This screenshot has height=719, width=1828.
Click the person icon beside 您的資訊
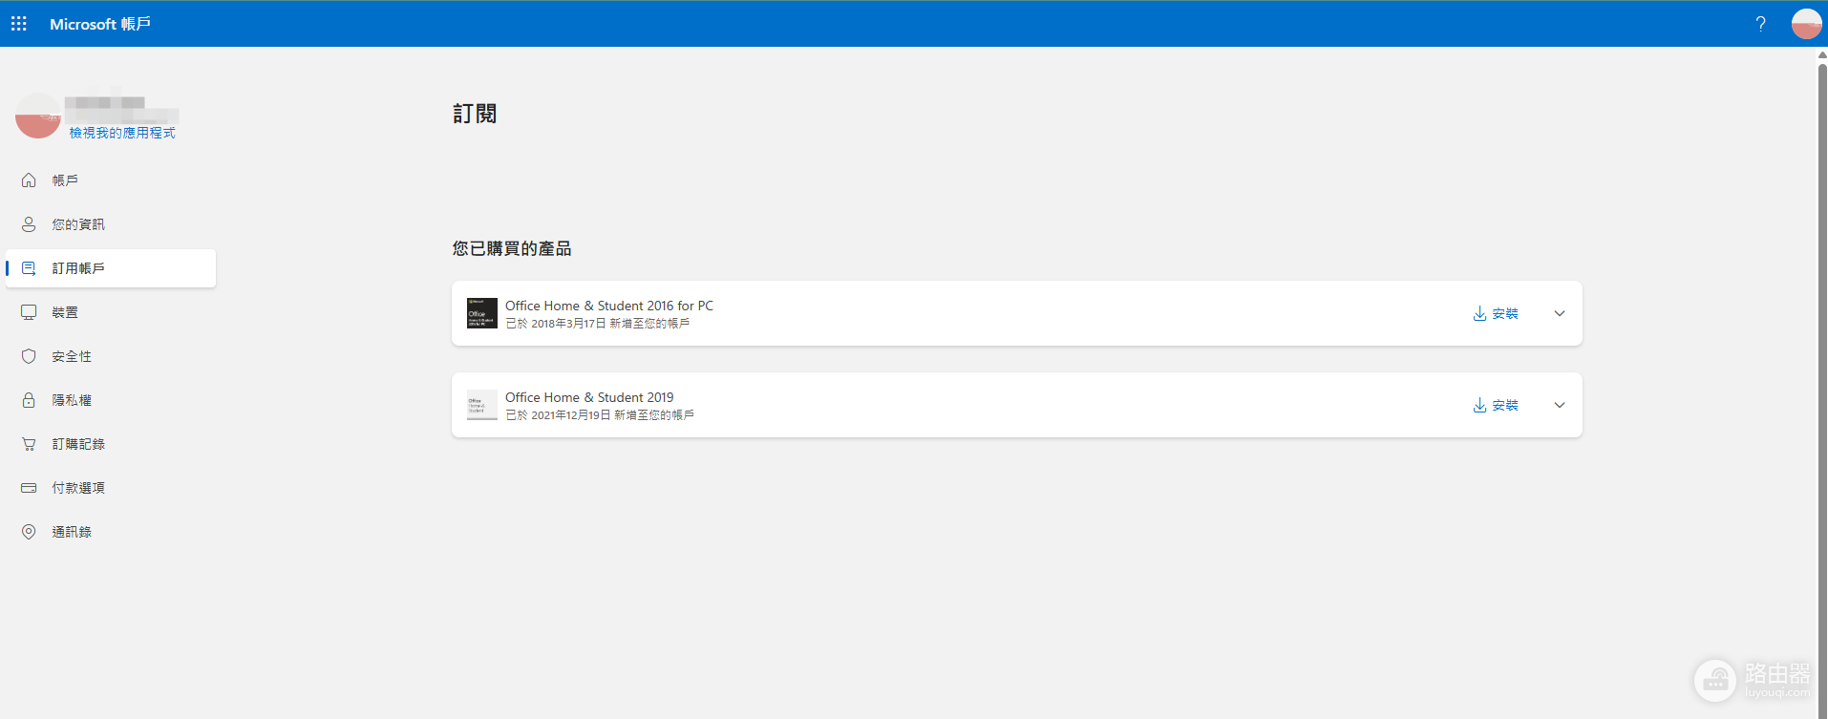(29, 224)
